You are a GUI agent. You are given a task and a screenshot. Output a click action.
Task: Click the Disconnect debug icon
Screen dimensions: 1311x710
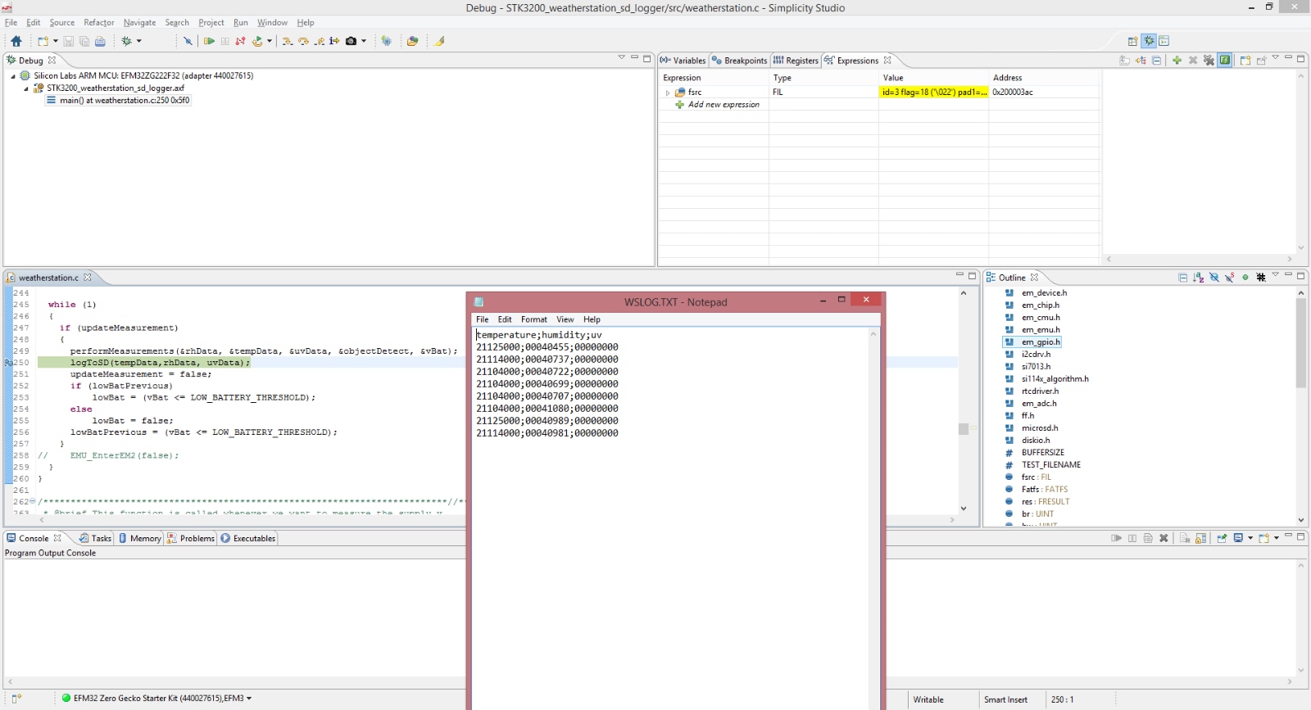pos(240,41)
